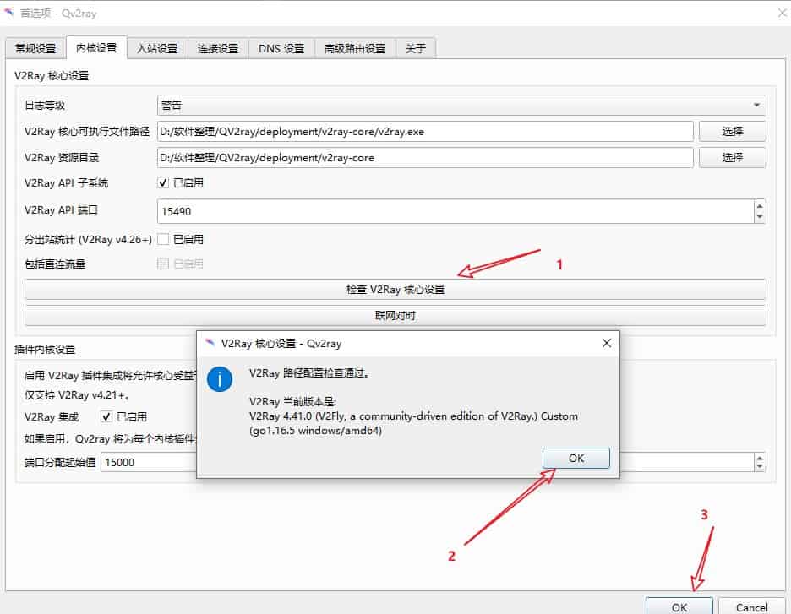Enable 分出站统计 (V2Ray v4.26+)
The width and height of the screenshot is (791, 614).
click(x=164, y=239)
